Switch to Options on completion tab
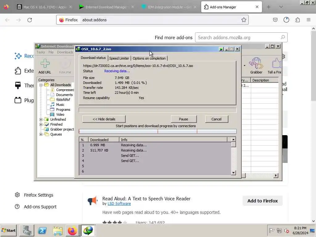The width and height of the screenshot is (316, 237). click(149, 58)
